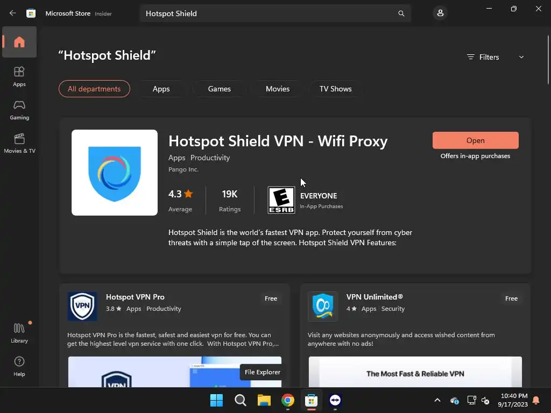Open Help in the sidebar
The height and width of the screenshot is (413, 551).
click(x=19, y=366)
